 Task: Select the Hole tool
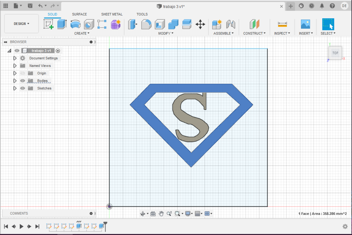tap(89, 24)
